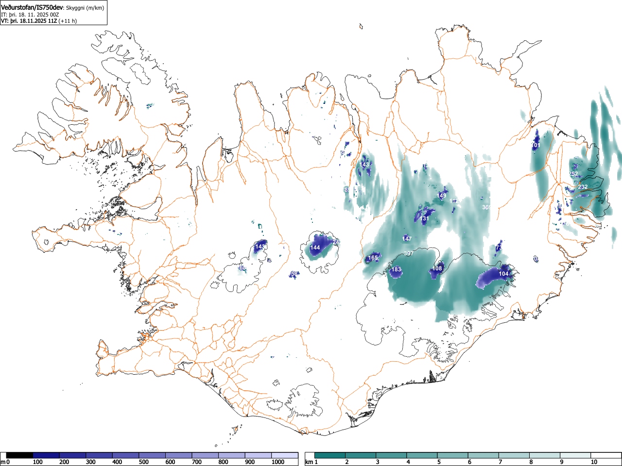
Task: Click the 101 value in the northeast
Action: [x=536, y=145]
